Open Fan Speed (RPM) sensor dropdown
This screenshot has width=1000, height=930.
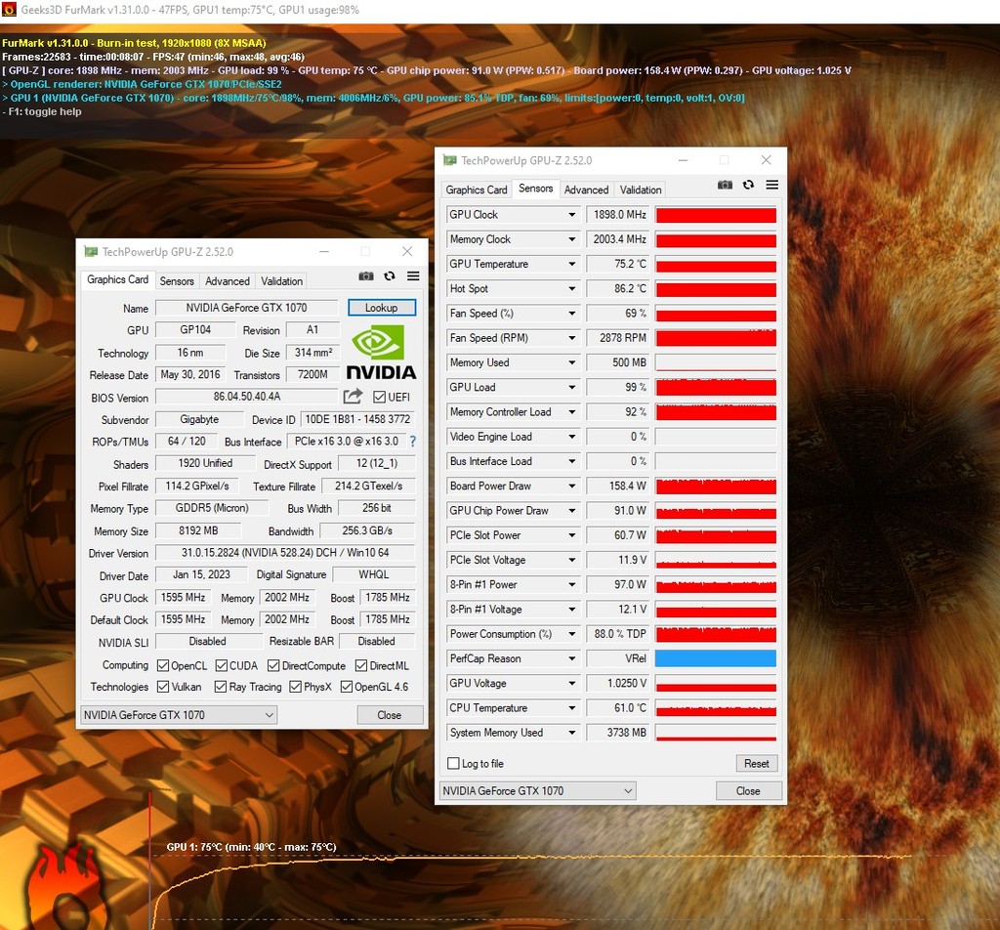tap(572, 338)
